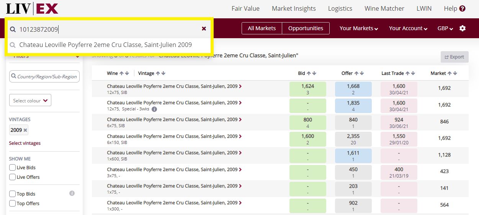
Task: Switch to the All Markets tab
Action: 262,28
